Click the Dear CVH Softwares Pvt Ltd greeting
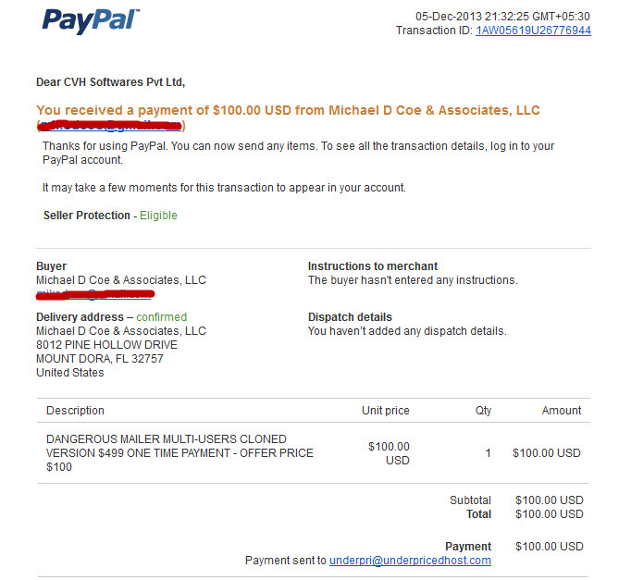 point(111,82)
